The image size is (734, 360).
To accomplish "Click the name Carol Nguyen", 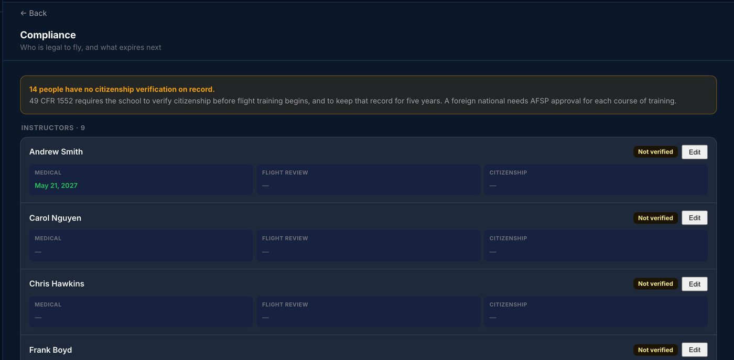I will coord(55,218).
